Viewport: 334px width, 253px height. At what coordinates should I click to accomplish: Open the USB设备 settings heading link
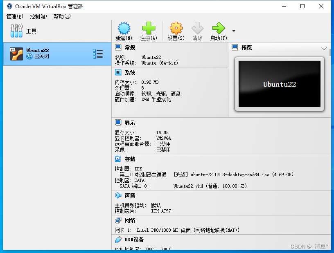(x=134, y=240)
